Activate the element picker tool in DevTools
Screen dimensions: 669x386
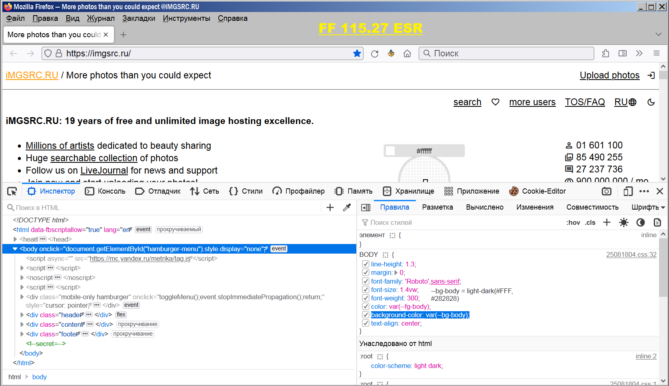[12, 191]
